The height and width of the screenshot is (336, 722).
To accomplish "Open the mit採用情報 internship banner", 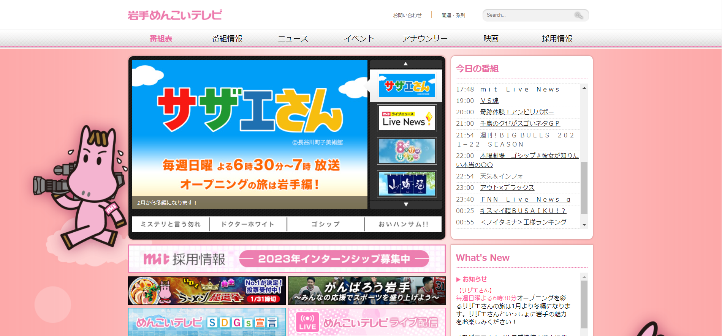I will [287, 259].
